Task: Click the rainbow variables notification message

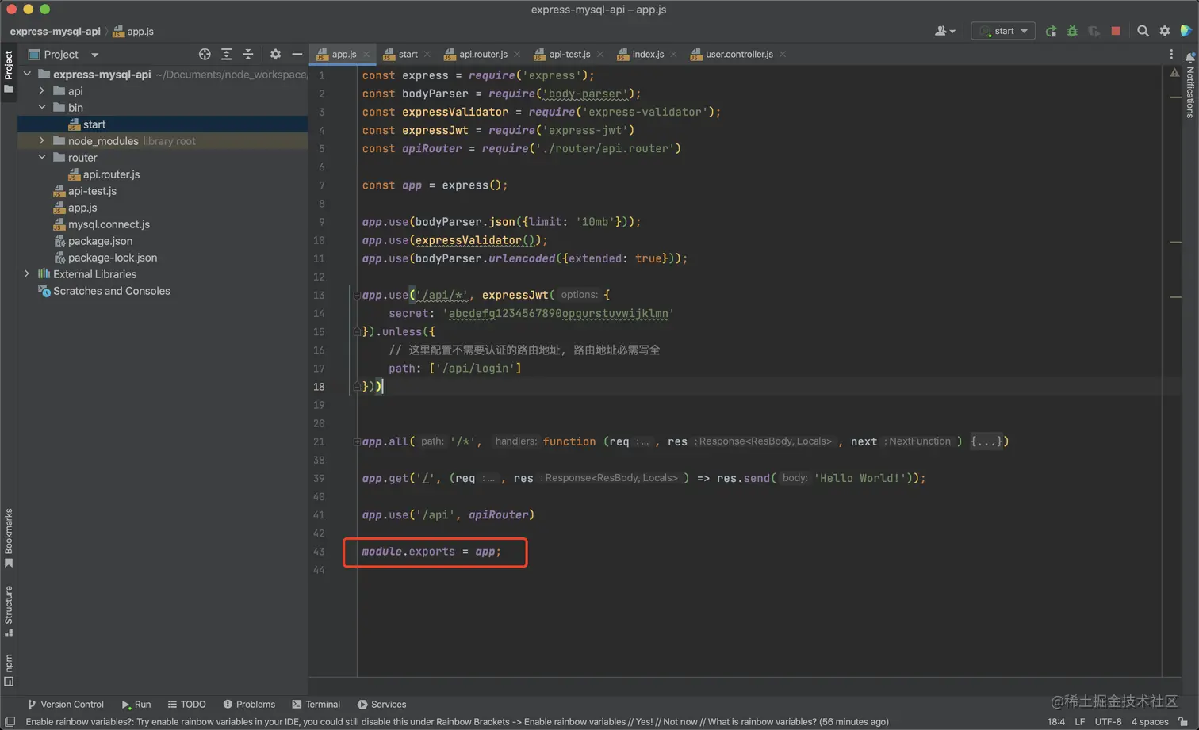Action: [x=457, y=722]
